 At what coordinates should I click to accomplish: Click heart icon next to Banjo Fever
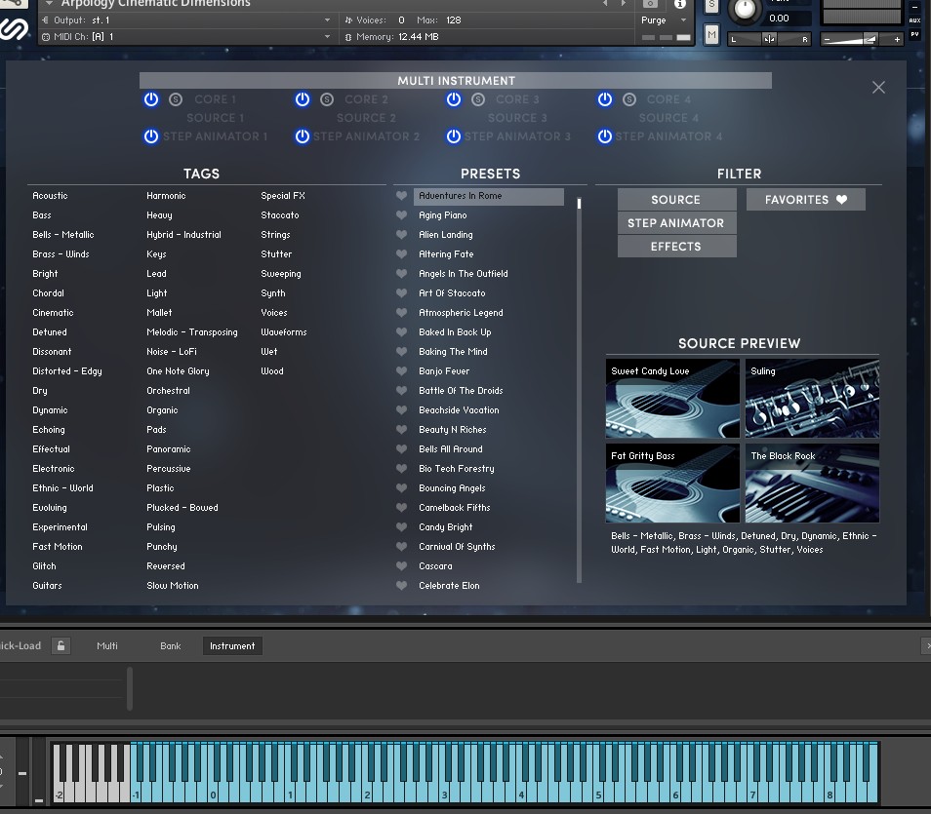pyautogui.click(x=401, y=371)
